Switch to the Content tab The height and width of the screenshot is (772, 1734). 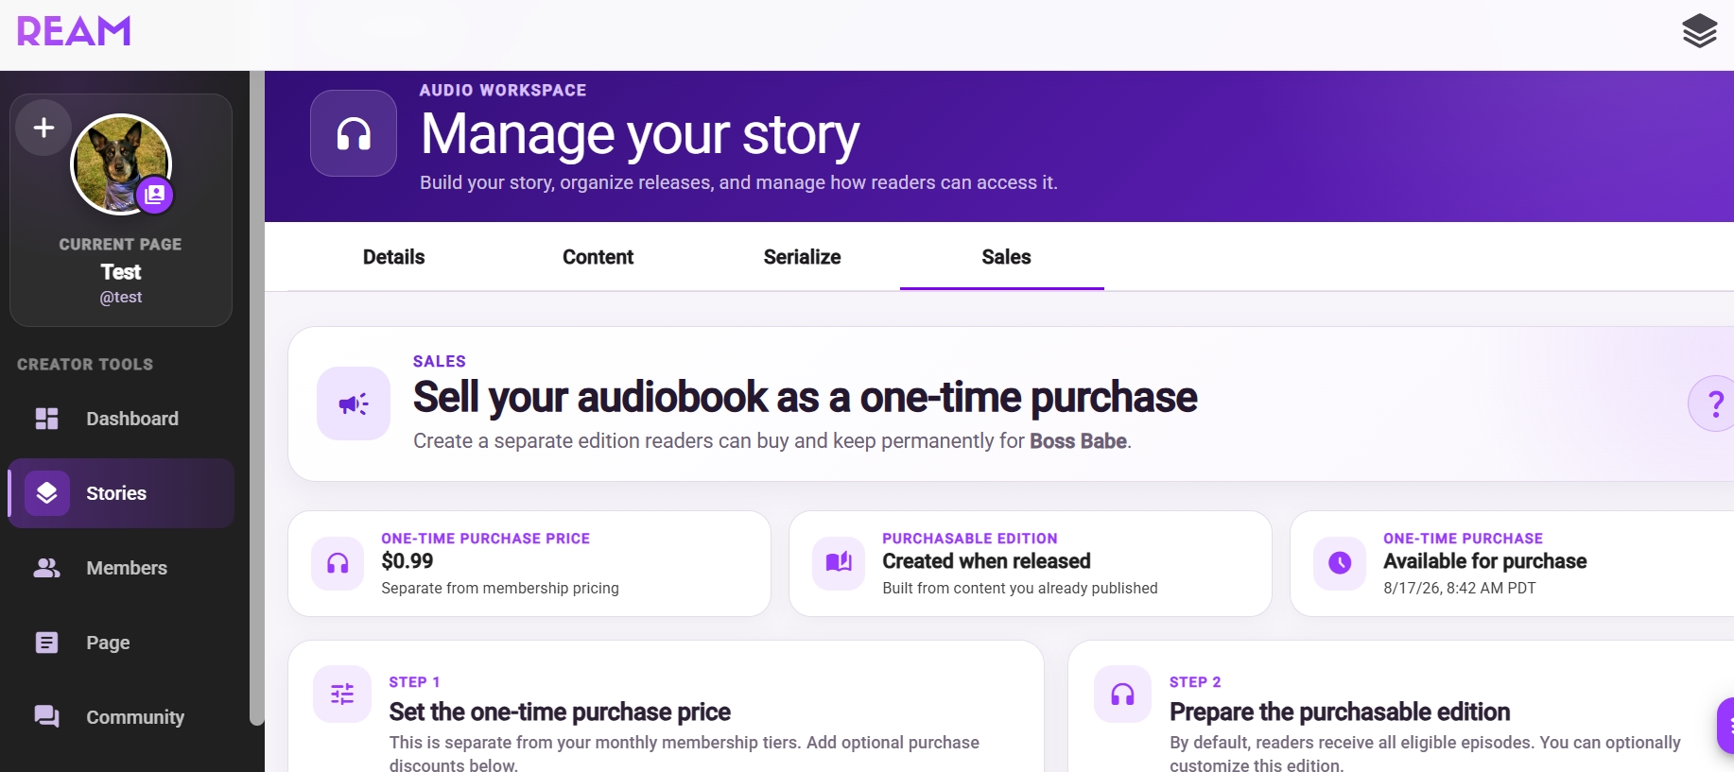598,257
